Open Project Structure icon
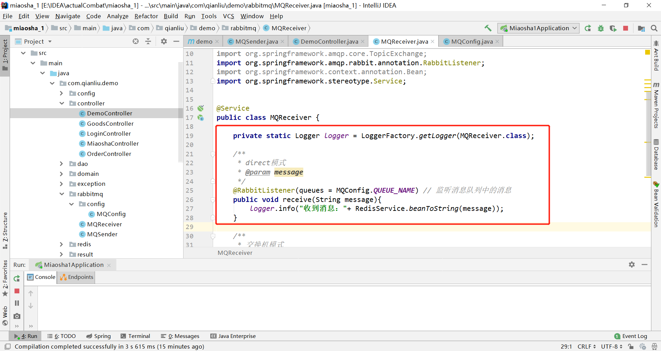 click(641, 28)
